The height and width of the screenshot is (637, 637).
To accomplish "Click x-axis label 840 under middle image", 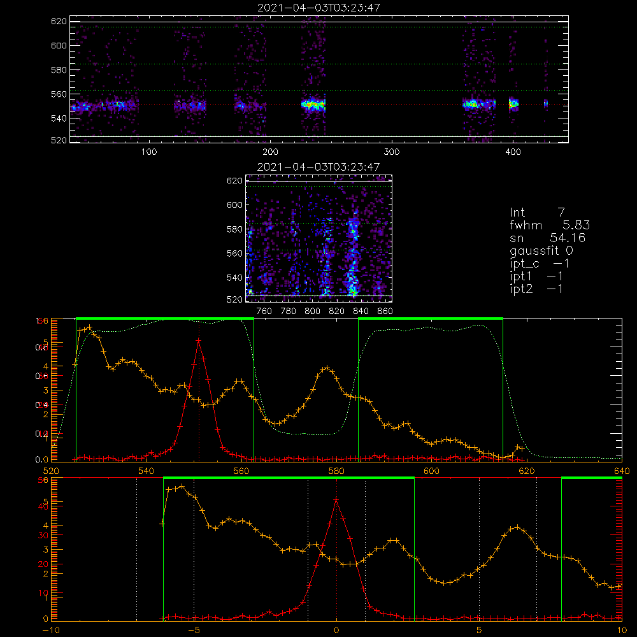I will (x=361, y=311).
